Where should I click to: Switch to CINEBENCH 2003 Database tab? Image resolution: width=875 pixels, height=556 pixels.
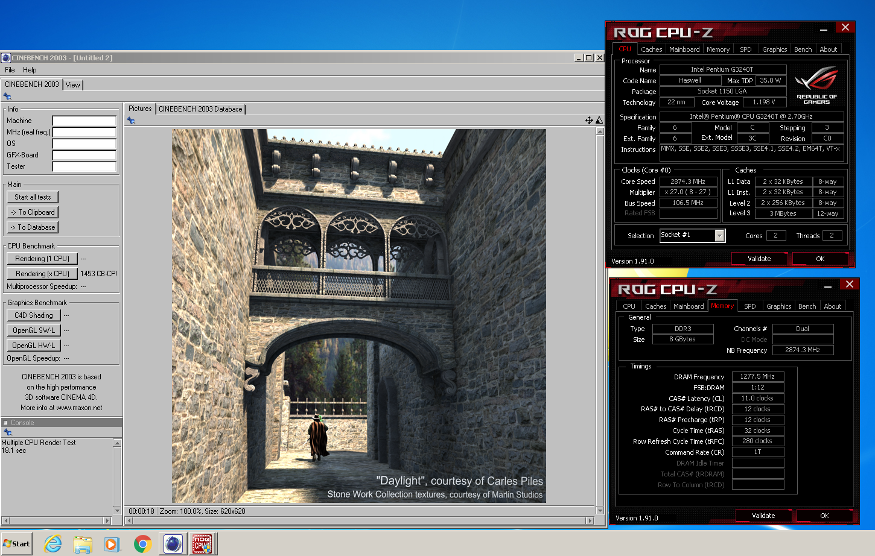pyautogui.click(x=200, y=109)
